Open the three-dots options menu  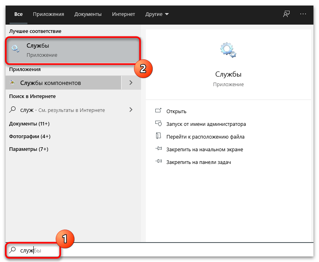303,14
